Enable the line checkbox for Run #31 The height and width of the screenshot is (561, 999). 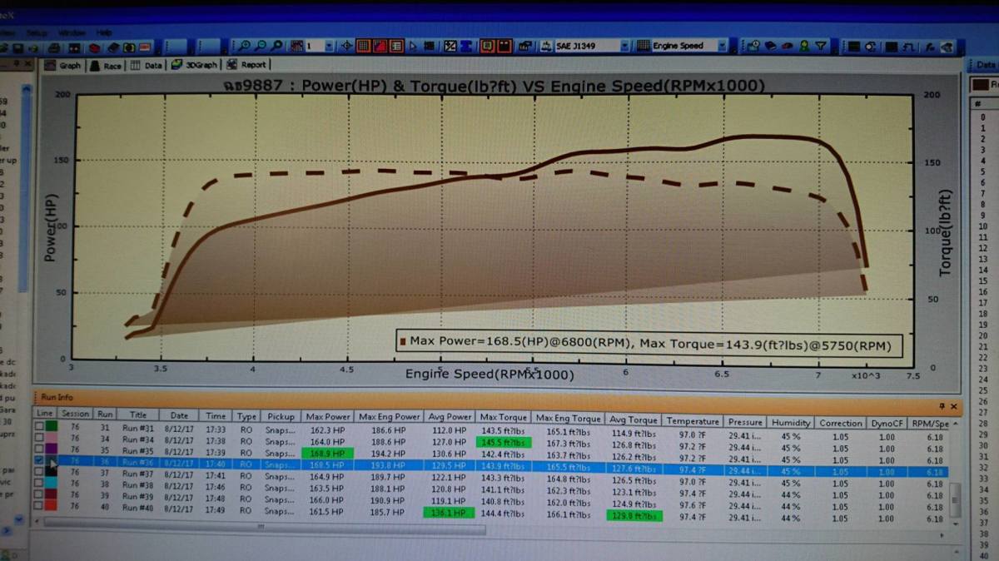point(39,426)
